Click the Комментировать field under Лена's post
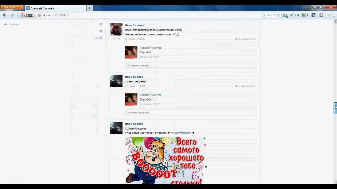 191,65
